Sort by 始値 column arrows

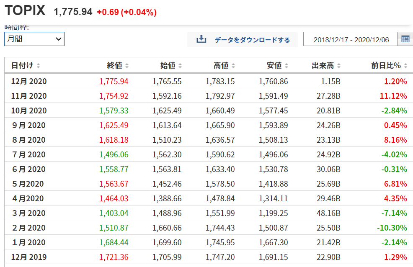coord(180,66)
